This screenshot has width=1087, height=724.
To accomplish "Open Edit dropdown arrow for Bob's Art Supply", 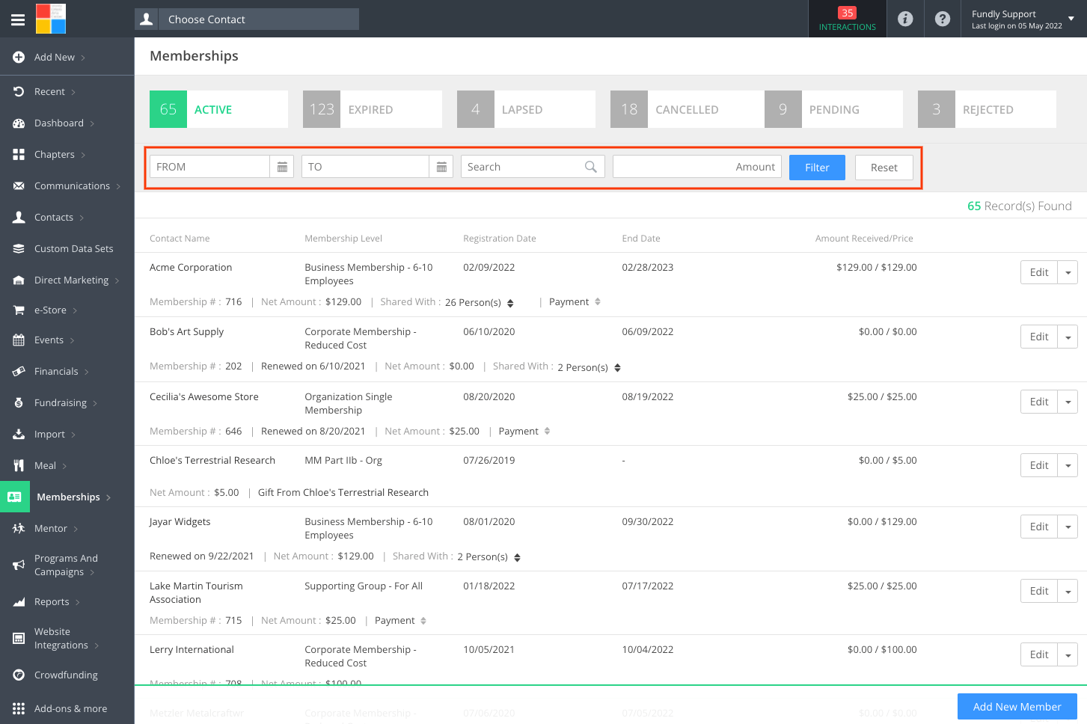I will (x=1068, y=337).
